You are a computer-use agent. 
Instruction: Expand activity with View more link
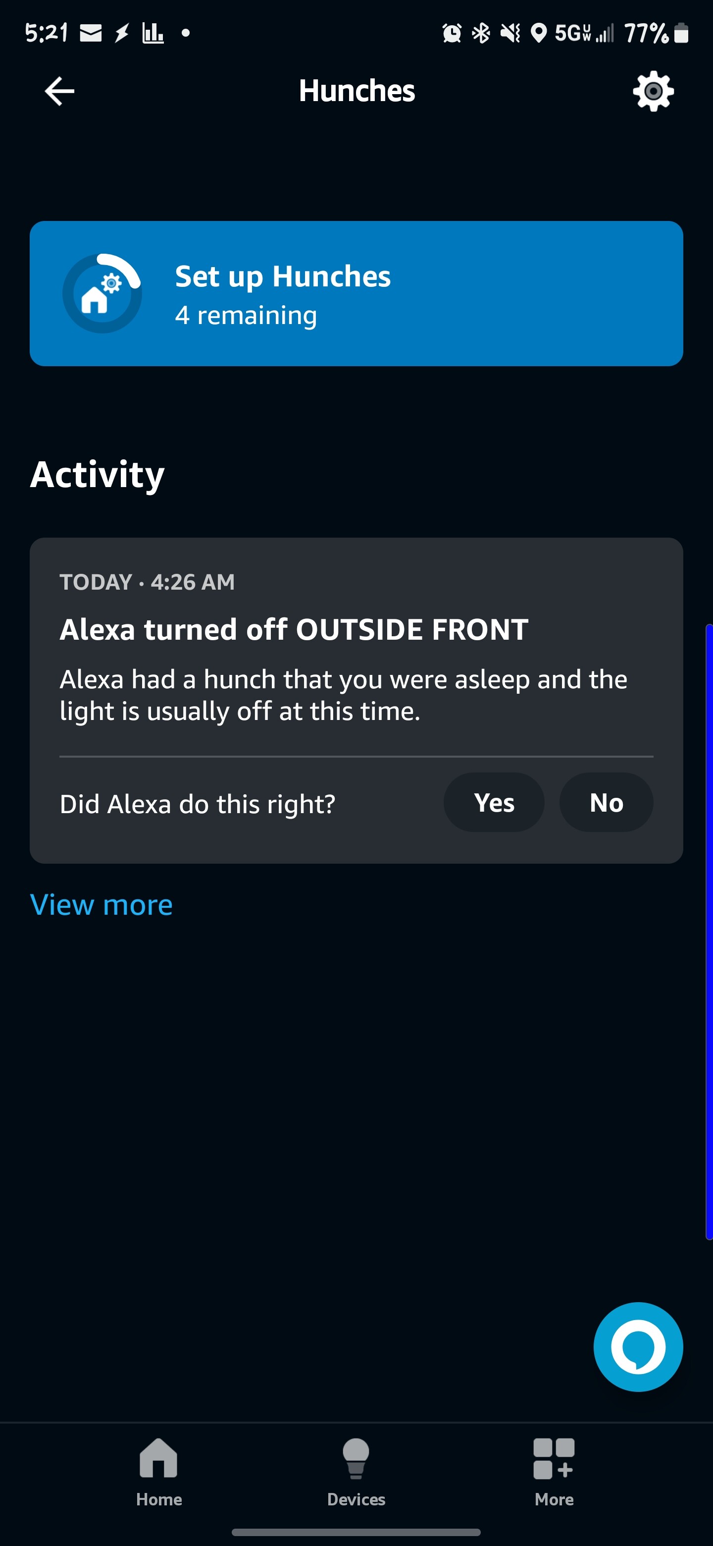(102, 904)
